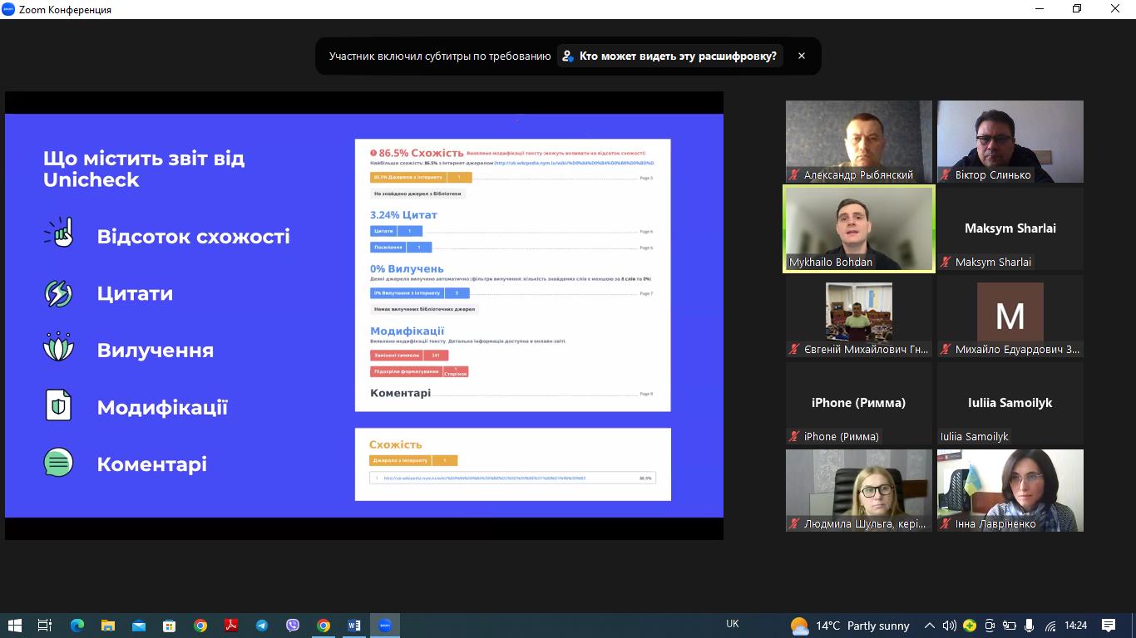Click 'Модифікації' text on slide
1136x638 pixels.
162,408
